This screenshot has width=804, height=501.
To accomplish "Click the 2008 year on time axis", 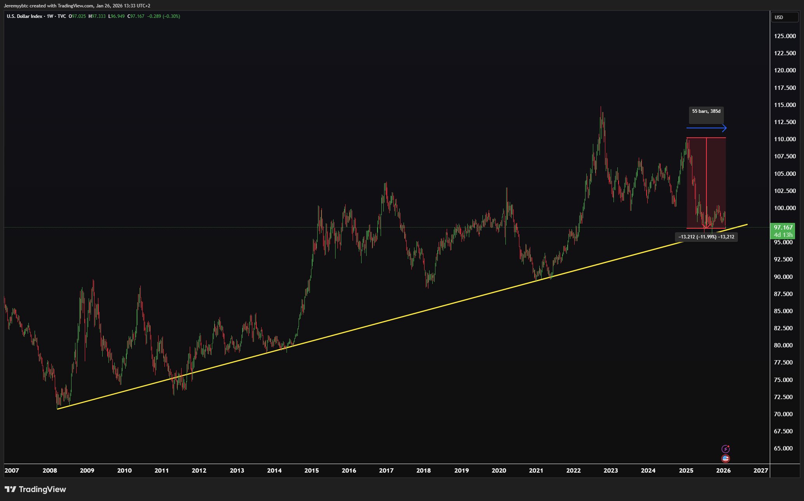I will click(x=49, y=471).
